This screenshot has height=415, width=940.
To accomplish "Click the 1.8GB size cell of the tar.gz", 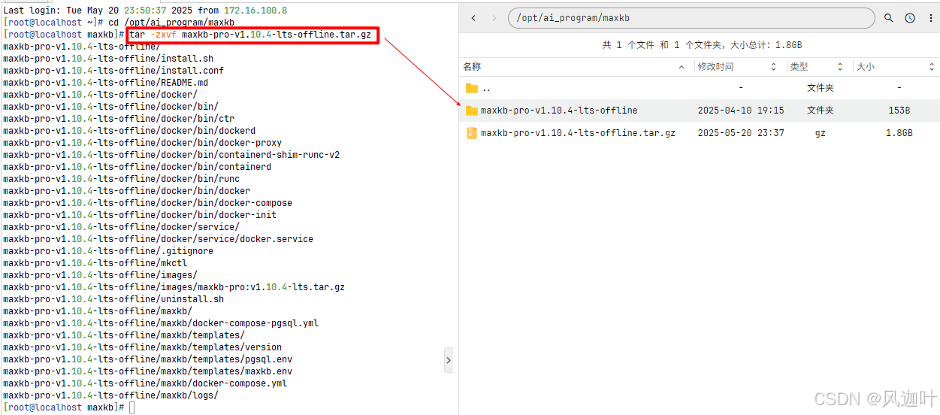I will click(899, 133).
